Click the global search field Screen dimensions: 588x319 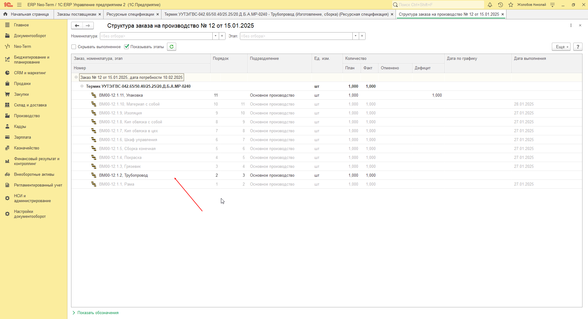pyautogui.click(x=438, y=5)
